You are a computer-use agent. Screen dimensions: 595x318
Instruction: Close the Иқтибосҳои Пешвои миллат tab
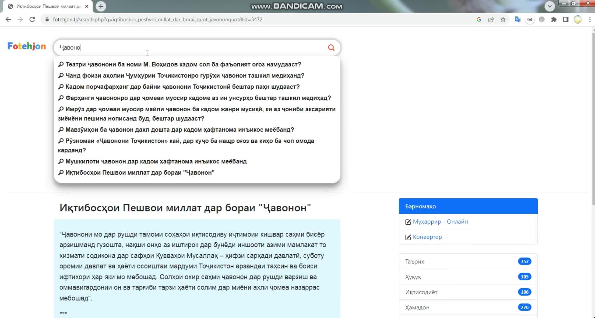click(87, 6)
